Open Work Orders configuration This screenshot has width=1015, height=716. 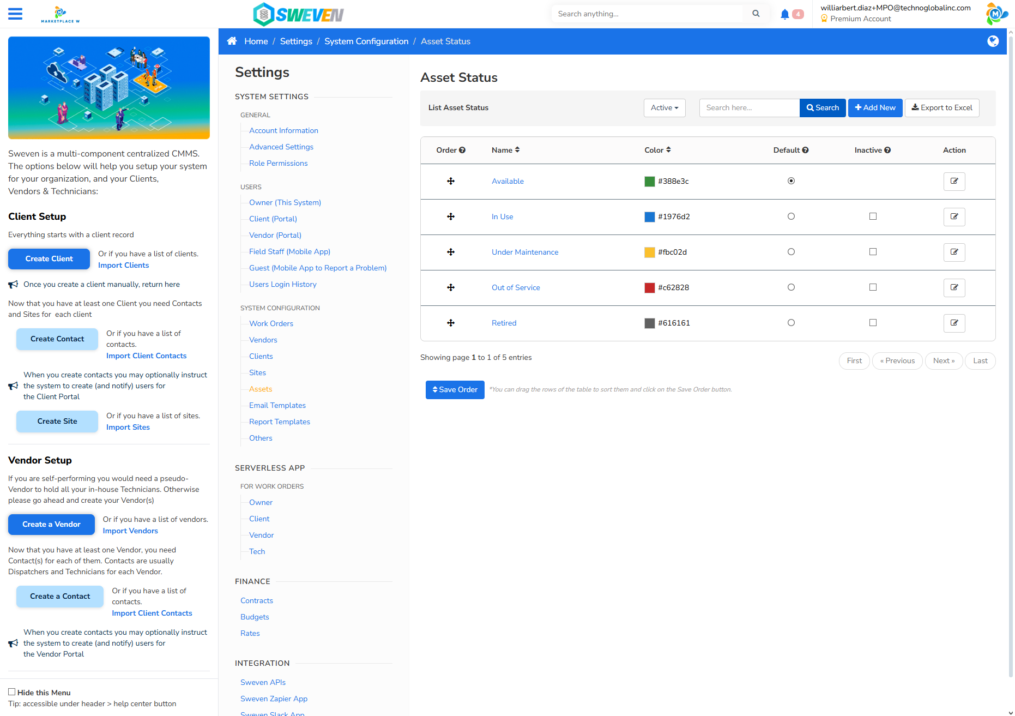(271, 323)
